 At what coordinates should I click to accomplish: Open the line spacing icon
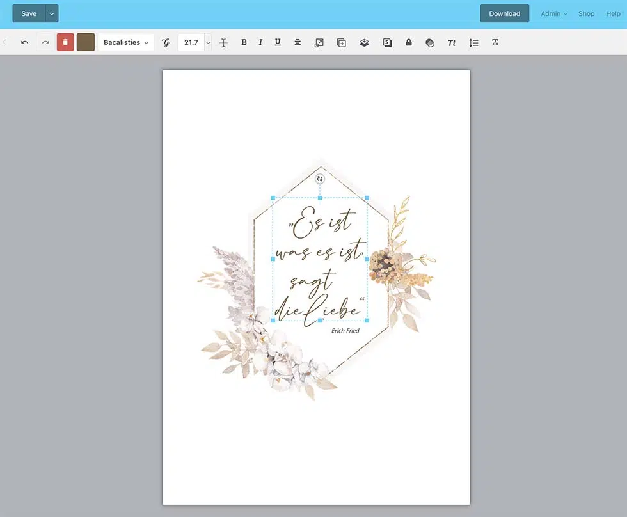point(473,42)
